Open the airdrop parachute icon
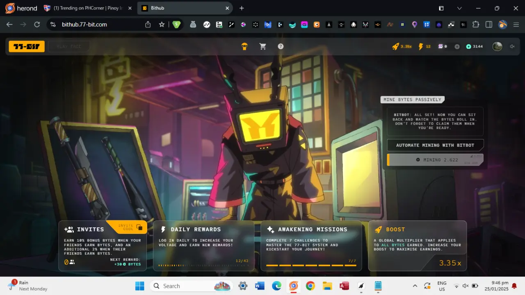 point(244,46)
